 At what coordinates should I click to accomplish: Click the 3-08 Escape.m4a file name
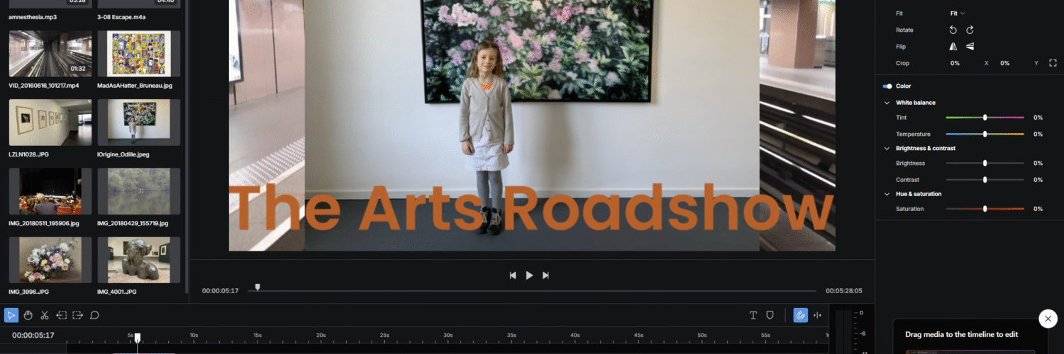point(121,16)
